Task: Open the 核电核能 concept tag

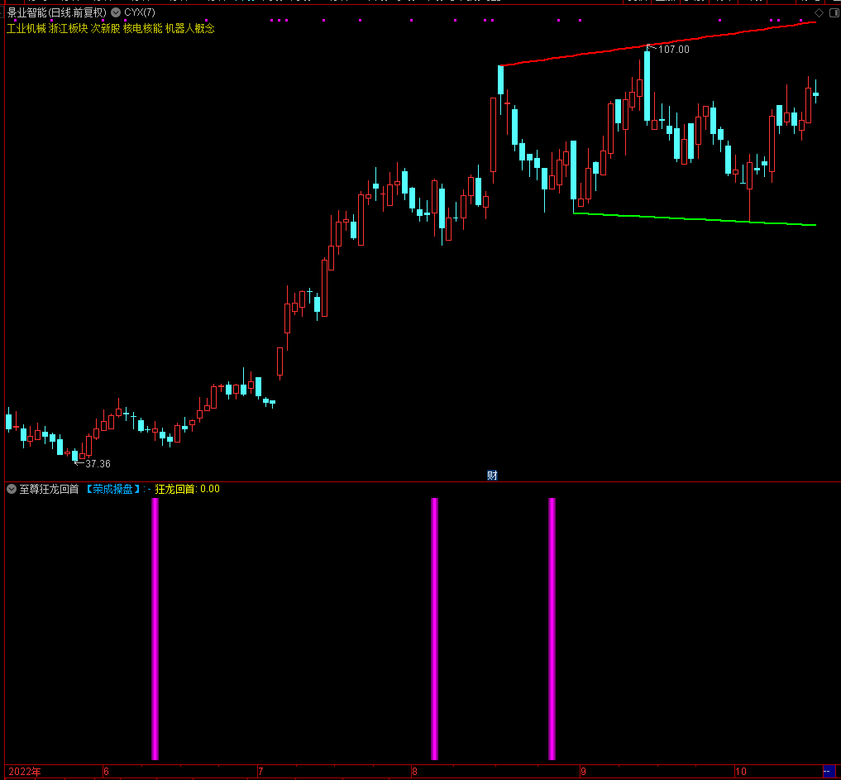Action: point(143,28)
